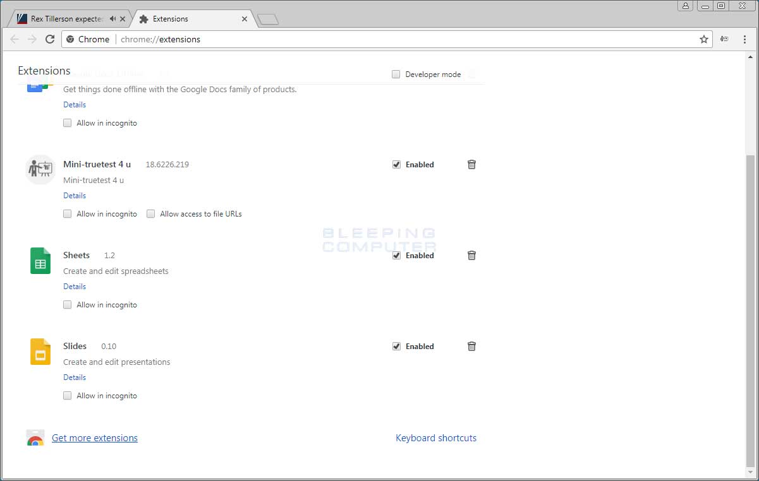The height and width of the screenshot is (481, 759).
Task: Check Allow access to file URLs
Action: 150,214
